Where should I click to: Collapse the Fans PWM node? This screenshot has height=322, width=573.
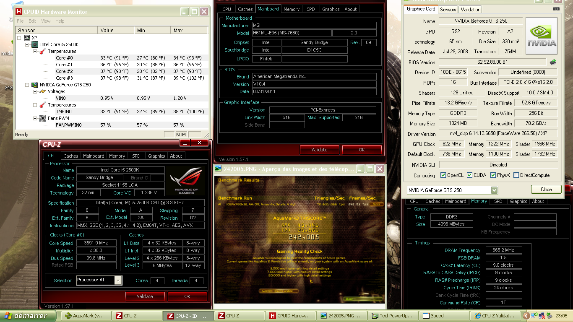click(x=35, y=118)
